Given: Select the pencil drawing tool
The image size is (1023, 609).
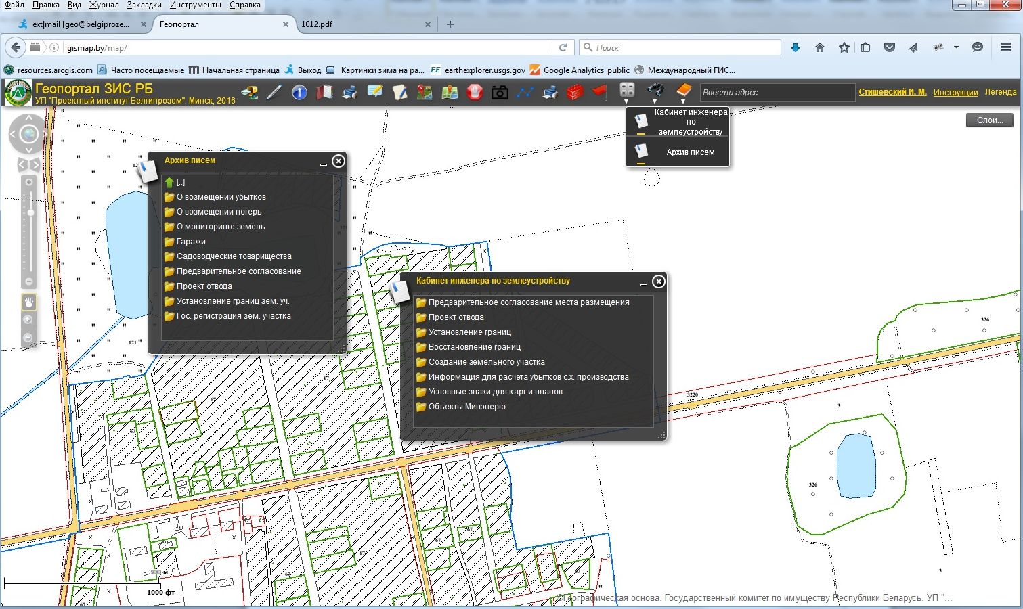Looking at the screenshot, I should pos(274,93).
